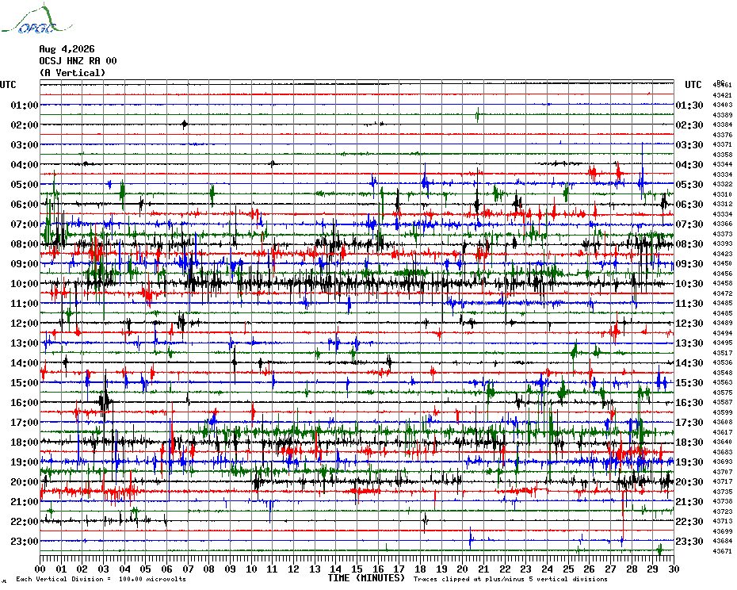
Task: Click the '13:00' time label
Action: tap(25, 343)
